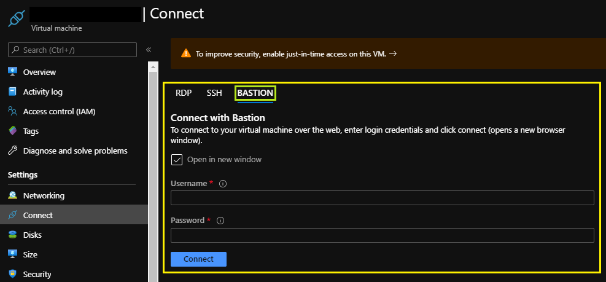The height and width of the screenshot is (282, 606).
Task: Click the Open in new window label
Action: tap(224, 159)
